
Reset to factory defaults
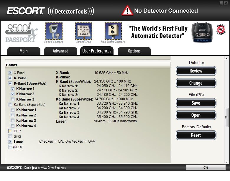click(196, 135)
